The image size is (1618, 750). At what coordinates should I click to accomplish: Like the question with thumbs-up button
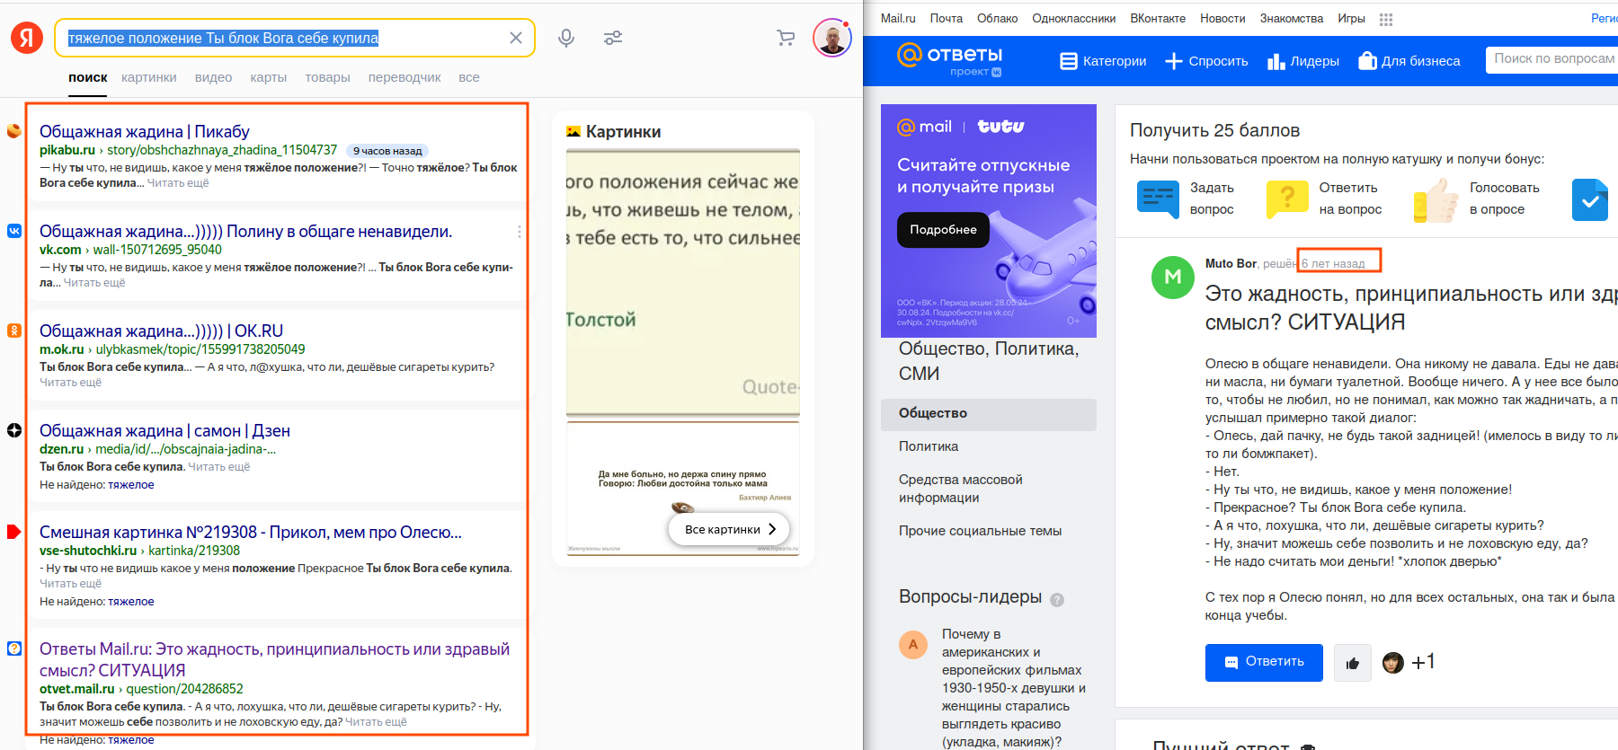(1353, 663)
